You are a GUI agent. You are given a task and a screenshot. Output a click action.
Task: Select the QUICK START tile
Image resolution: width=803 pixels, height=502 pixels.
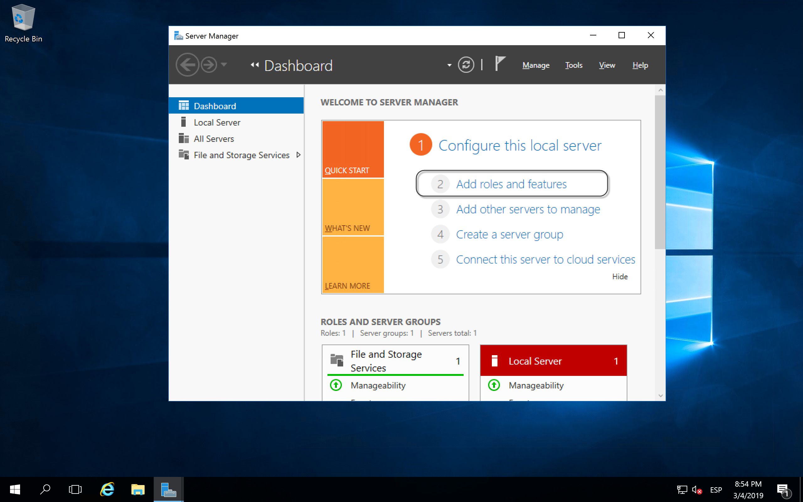(x=353, y=149)
